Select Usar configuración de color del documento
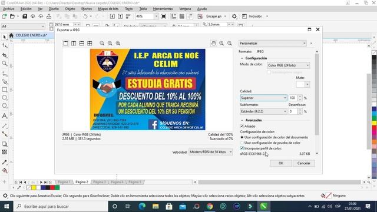The height and width of the screenshot is (212, 377). coord(242,137)
